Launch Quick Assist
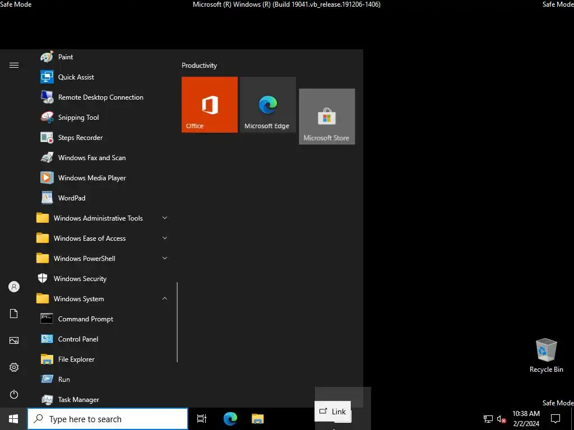 [x=103, y=77]
